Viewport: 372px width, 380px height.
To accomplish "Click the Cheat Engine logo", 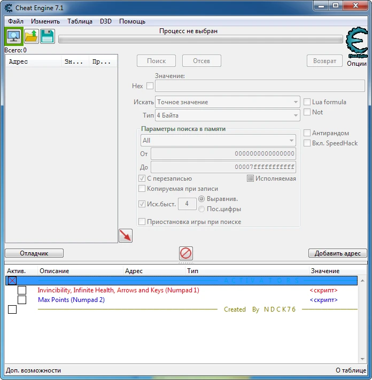I will pos(357,42).
